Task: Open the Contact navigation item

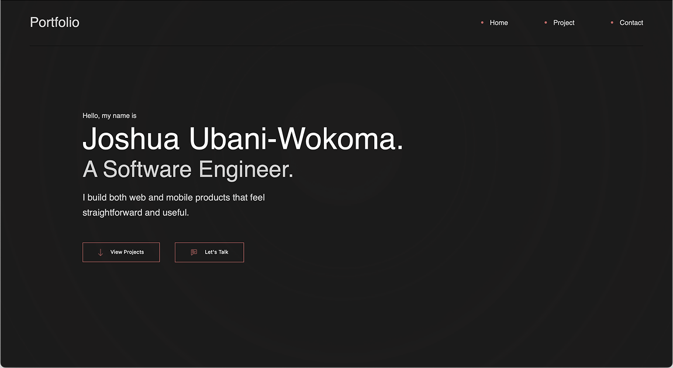Action: 631,23
